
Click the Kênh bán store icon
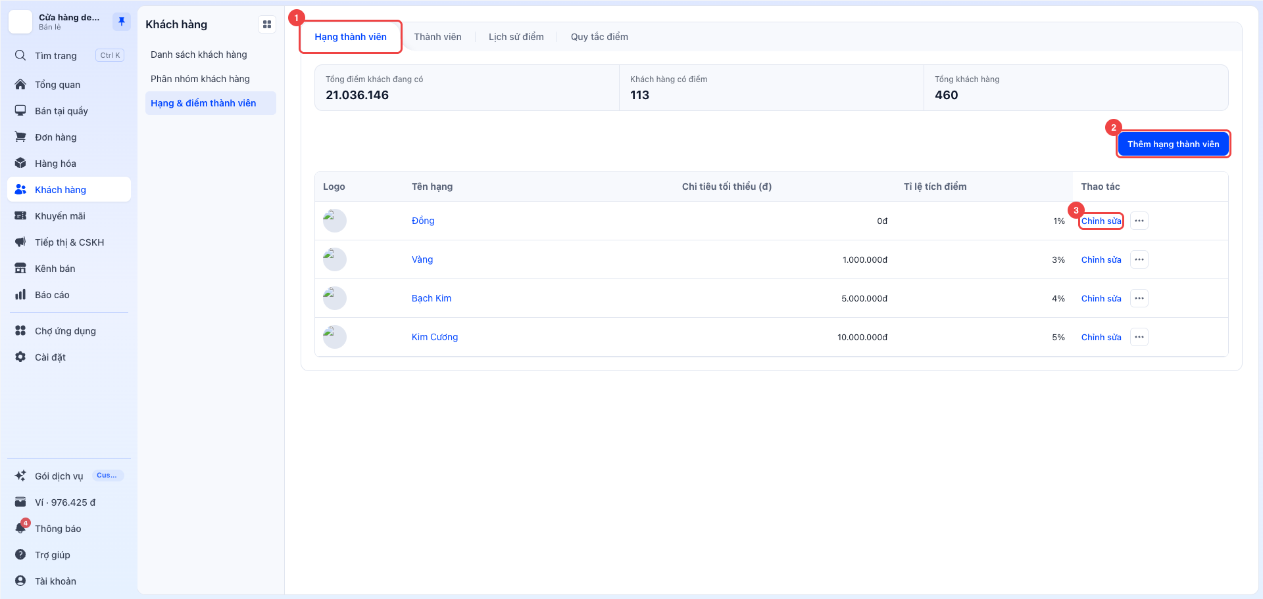point(20,269)
